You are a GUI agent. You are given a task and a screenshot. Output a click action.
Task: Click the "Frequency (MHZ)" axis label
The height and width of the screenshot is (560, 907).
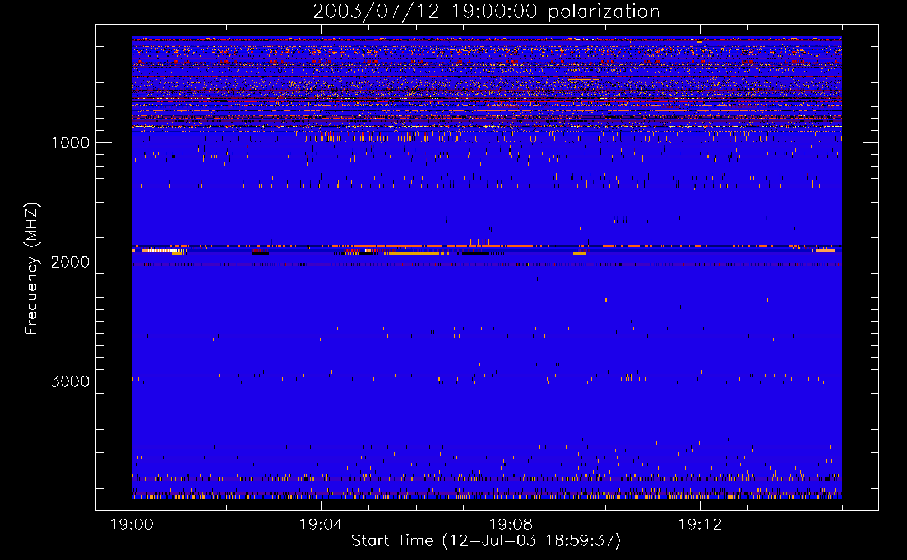32,269
